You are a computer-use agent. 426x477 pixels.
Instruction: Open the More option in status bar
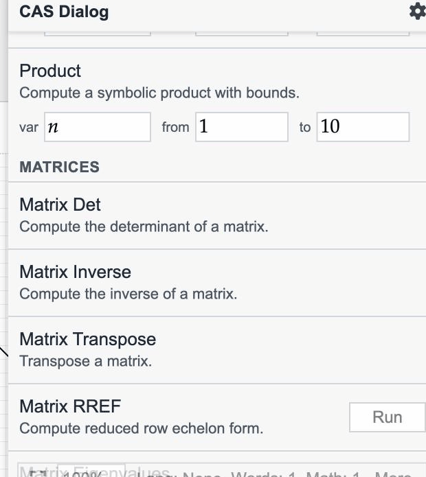394,474
